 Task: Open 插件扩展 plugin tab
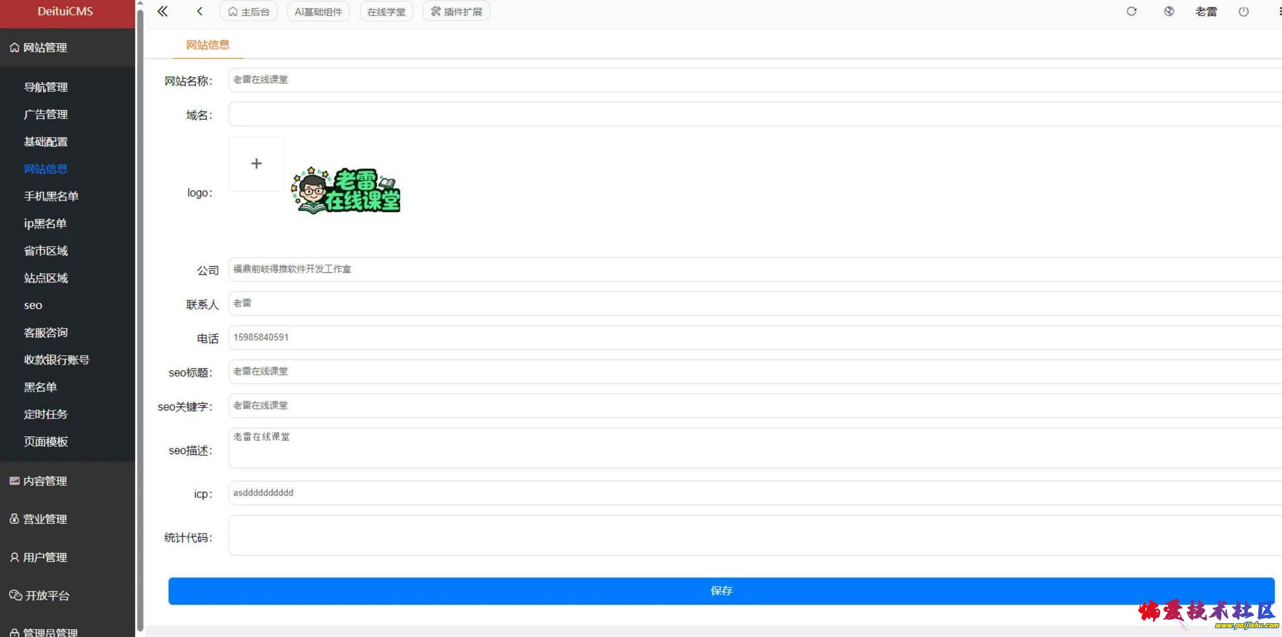[x=456, y=11]
